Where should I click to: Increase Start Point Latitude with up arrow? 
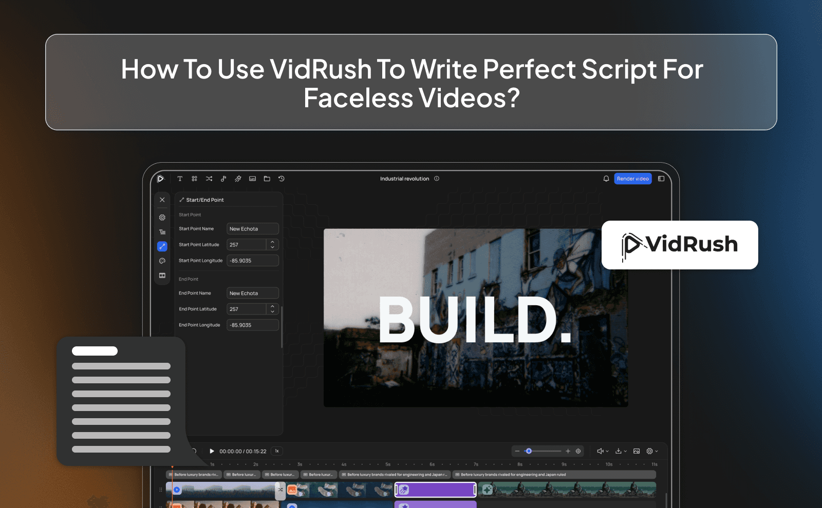(273, 242)
